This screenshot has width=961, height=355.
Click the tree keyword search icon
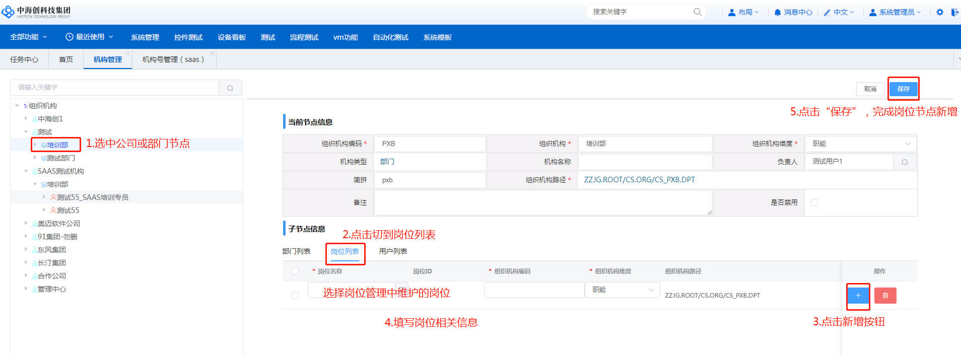[230, 88]
